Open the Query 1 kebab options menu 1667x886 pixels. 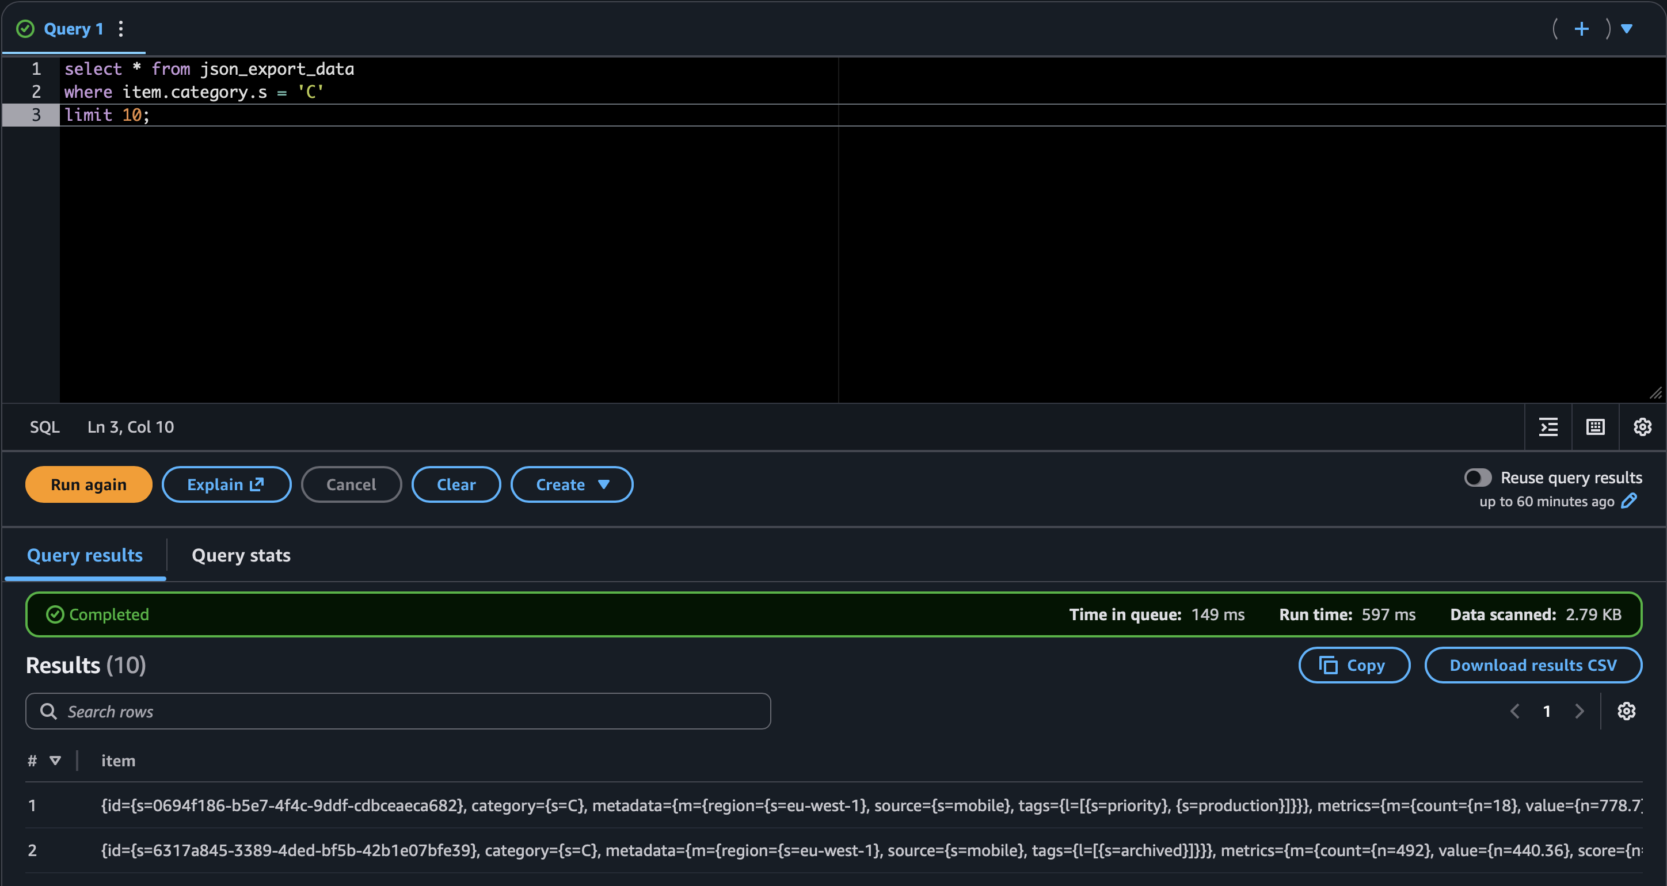point(120,28)
